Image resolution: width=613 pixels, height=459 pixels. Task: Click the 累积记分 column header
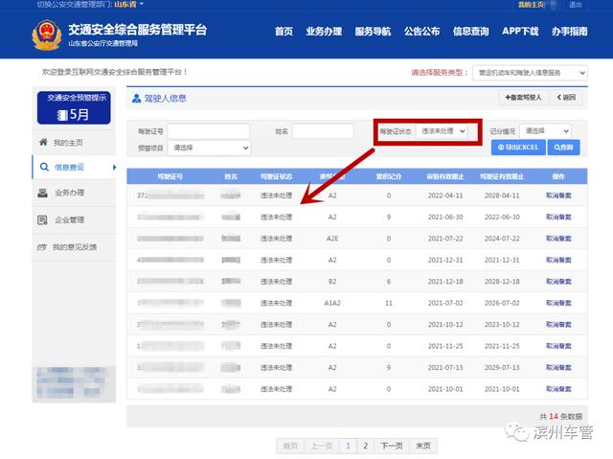[x=389, y=176]
